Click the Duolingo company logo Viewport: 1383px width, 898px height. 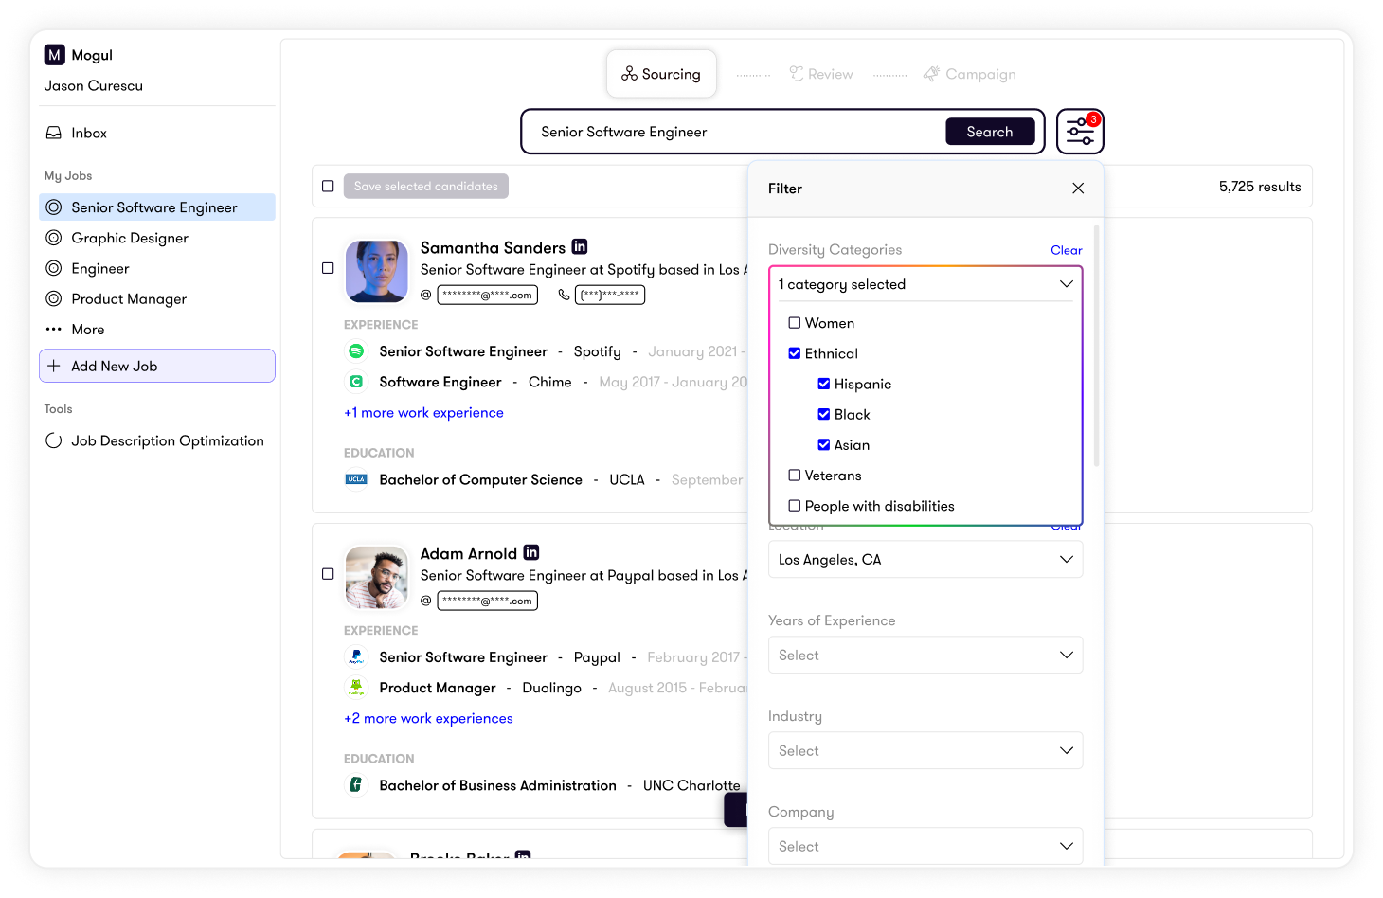(356, 687)
